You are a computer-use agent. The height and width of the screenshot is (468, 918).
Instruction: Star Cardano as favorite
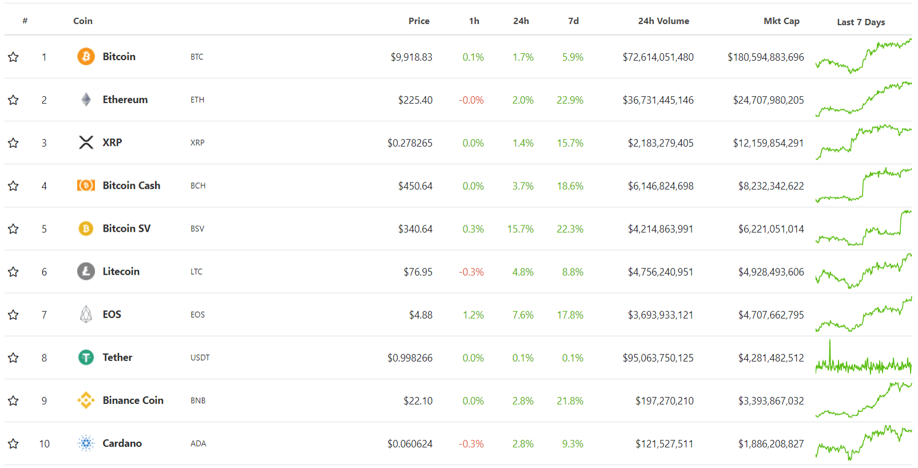(13, 443)
